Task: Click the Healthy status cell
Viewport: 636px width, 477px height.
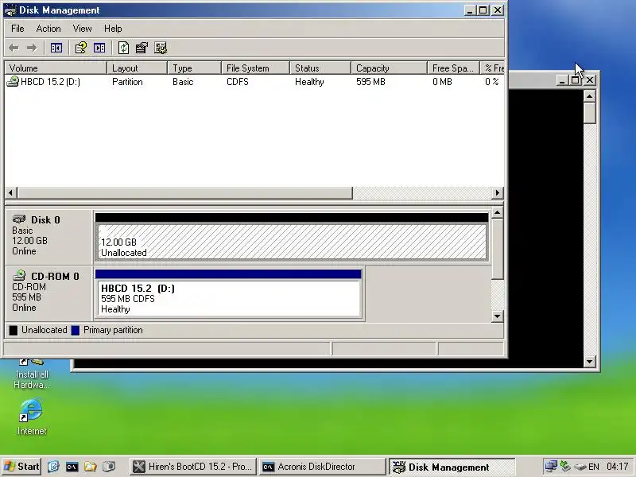Action: tap(309, 82)
